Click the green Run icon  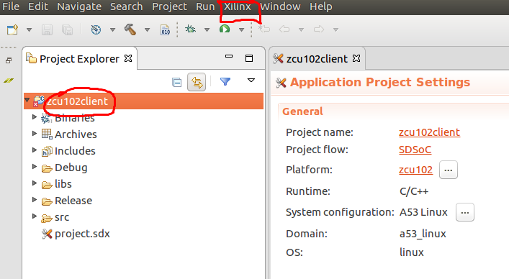(225, 29)
